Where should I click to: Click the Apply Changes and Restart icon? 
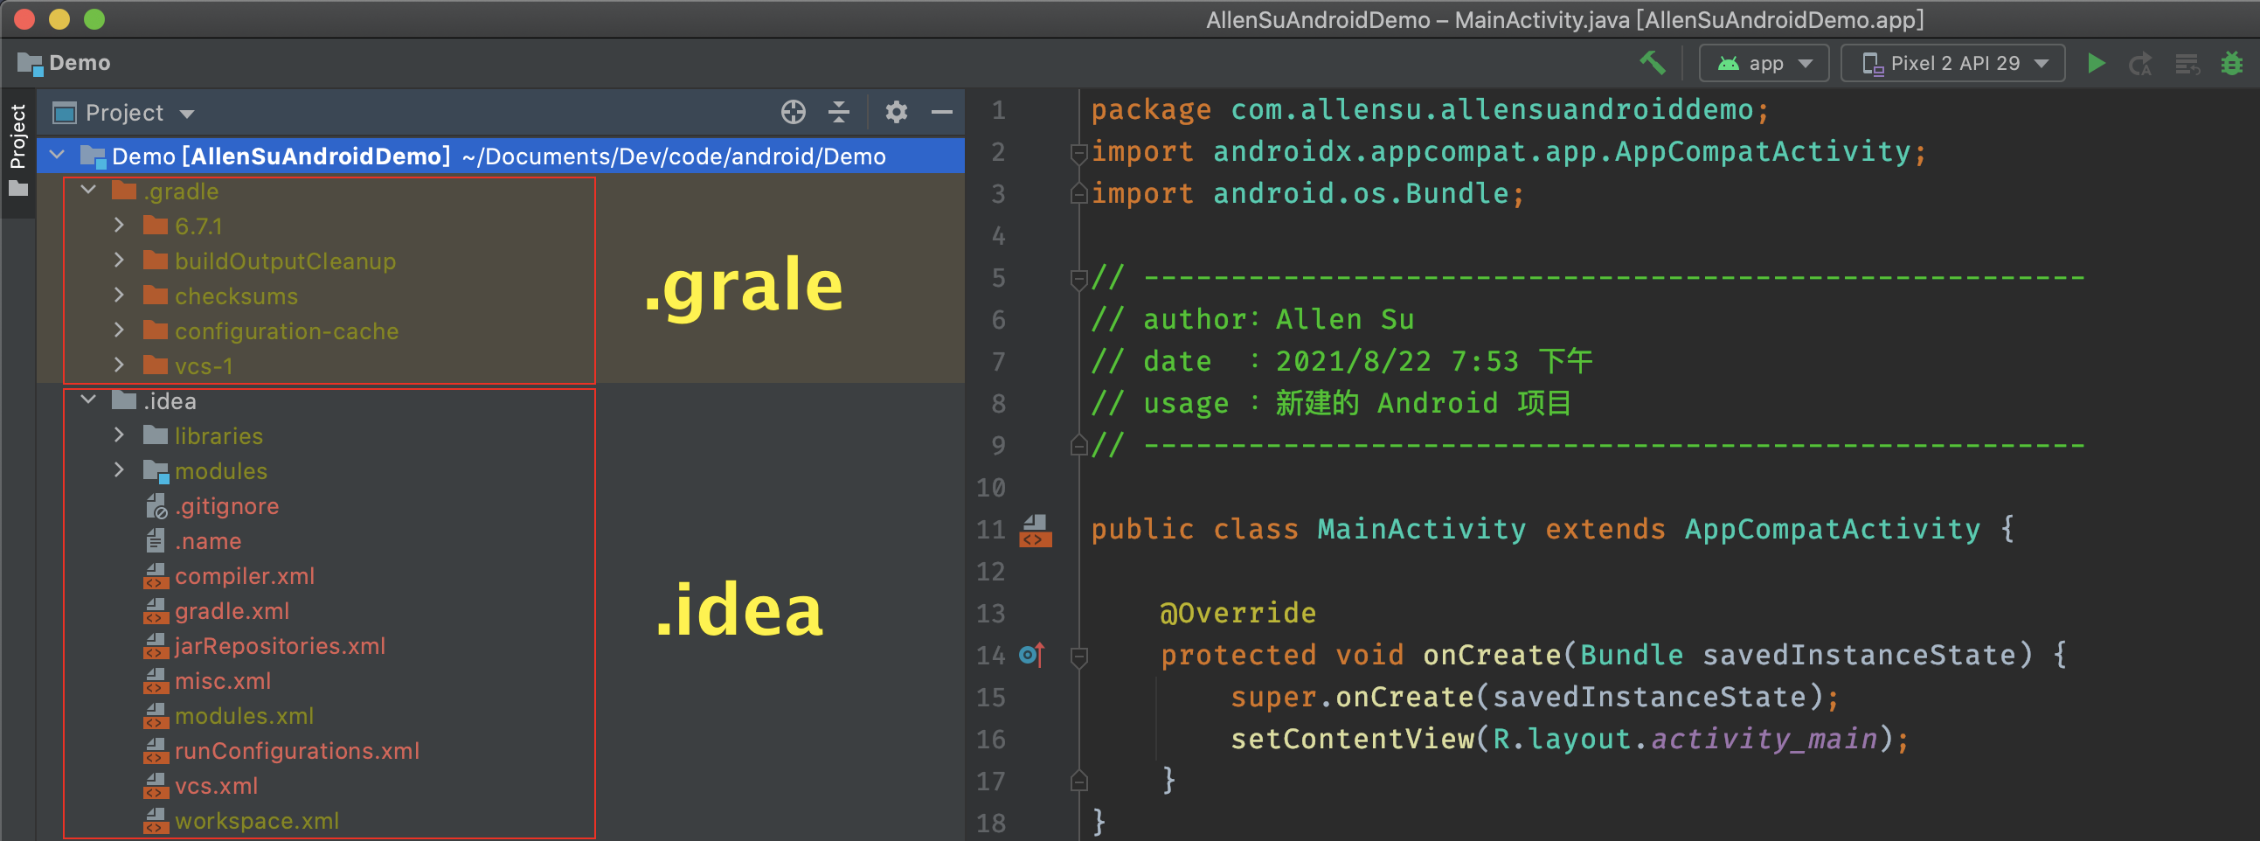pyautogui.click(x=2139, y=63)
